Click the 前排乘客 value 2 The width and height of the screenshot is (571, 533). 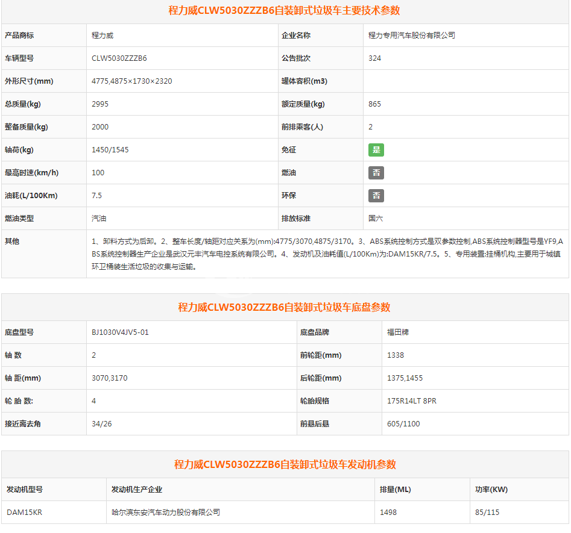point(370,127)
